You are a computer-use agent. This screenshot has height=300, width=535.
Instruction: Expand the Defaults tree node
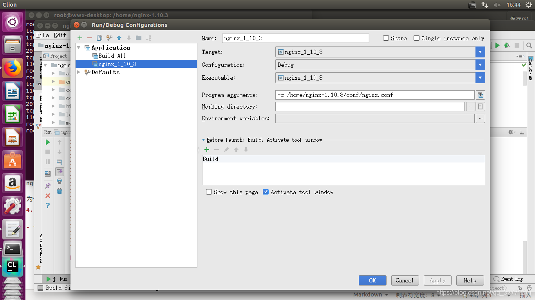(x=79, y=72)
